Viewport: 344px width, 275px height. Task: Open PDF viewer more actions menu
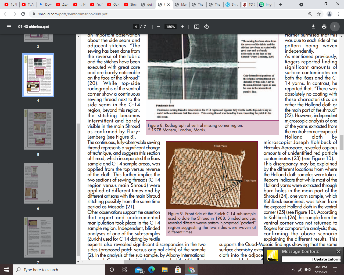click(x=335, y=27)
